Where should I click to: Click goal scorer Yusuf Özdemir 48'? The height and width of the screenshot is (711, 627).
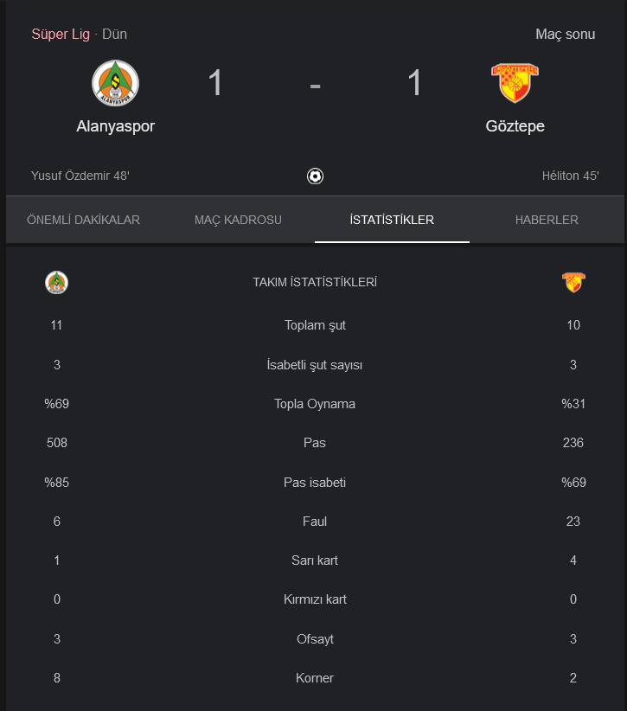pos(80,176)
